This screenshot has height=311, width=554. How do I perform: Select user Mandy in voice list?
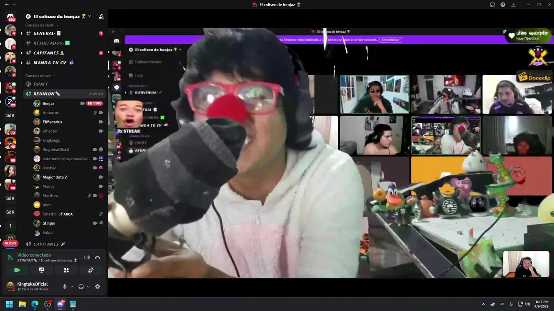click(68, 186)
